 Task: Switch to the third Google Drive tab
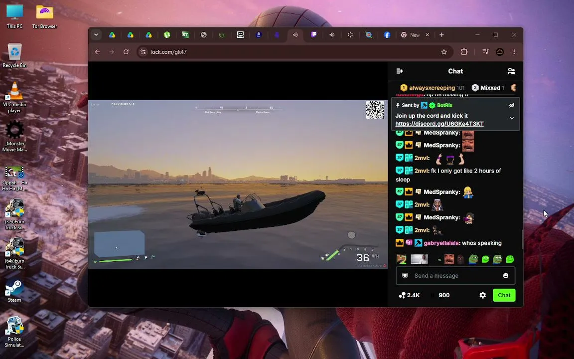148,35
